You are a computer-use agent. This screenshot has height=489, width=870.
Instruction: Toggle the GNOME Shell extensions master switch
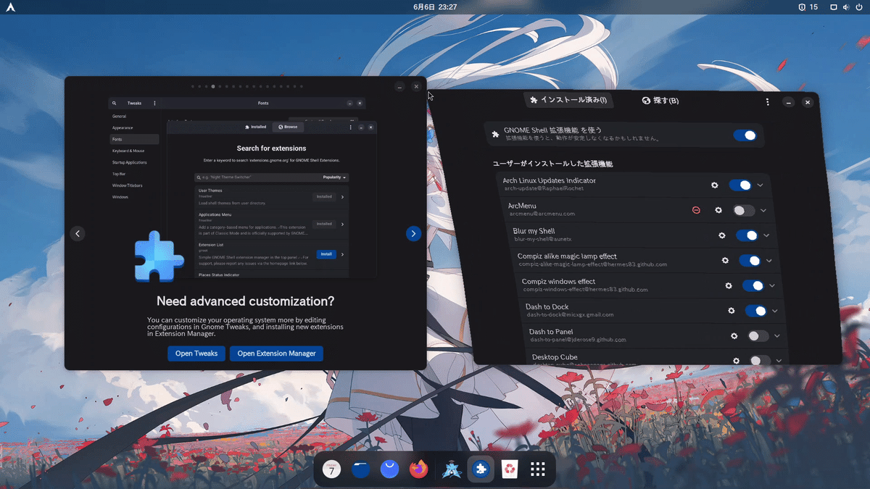point(745,135)
